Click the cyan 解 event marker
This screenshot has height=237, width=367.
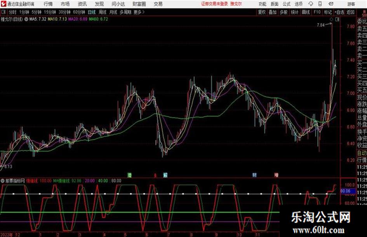point(165,175)
